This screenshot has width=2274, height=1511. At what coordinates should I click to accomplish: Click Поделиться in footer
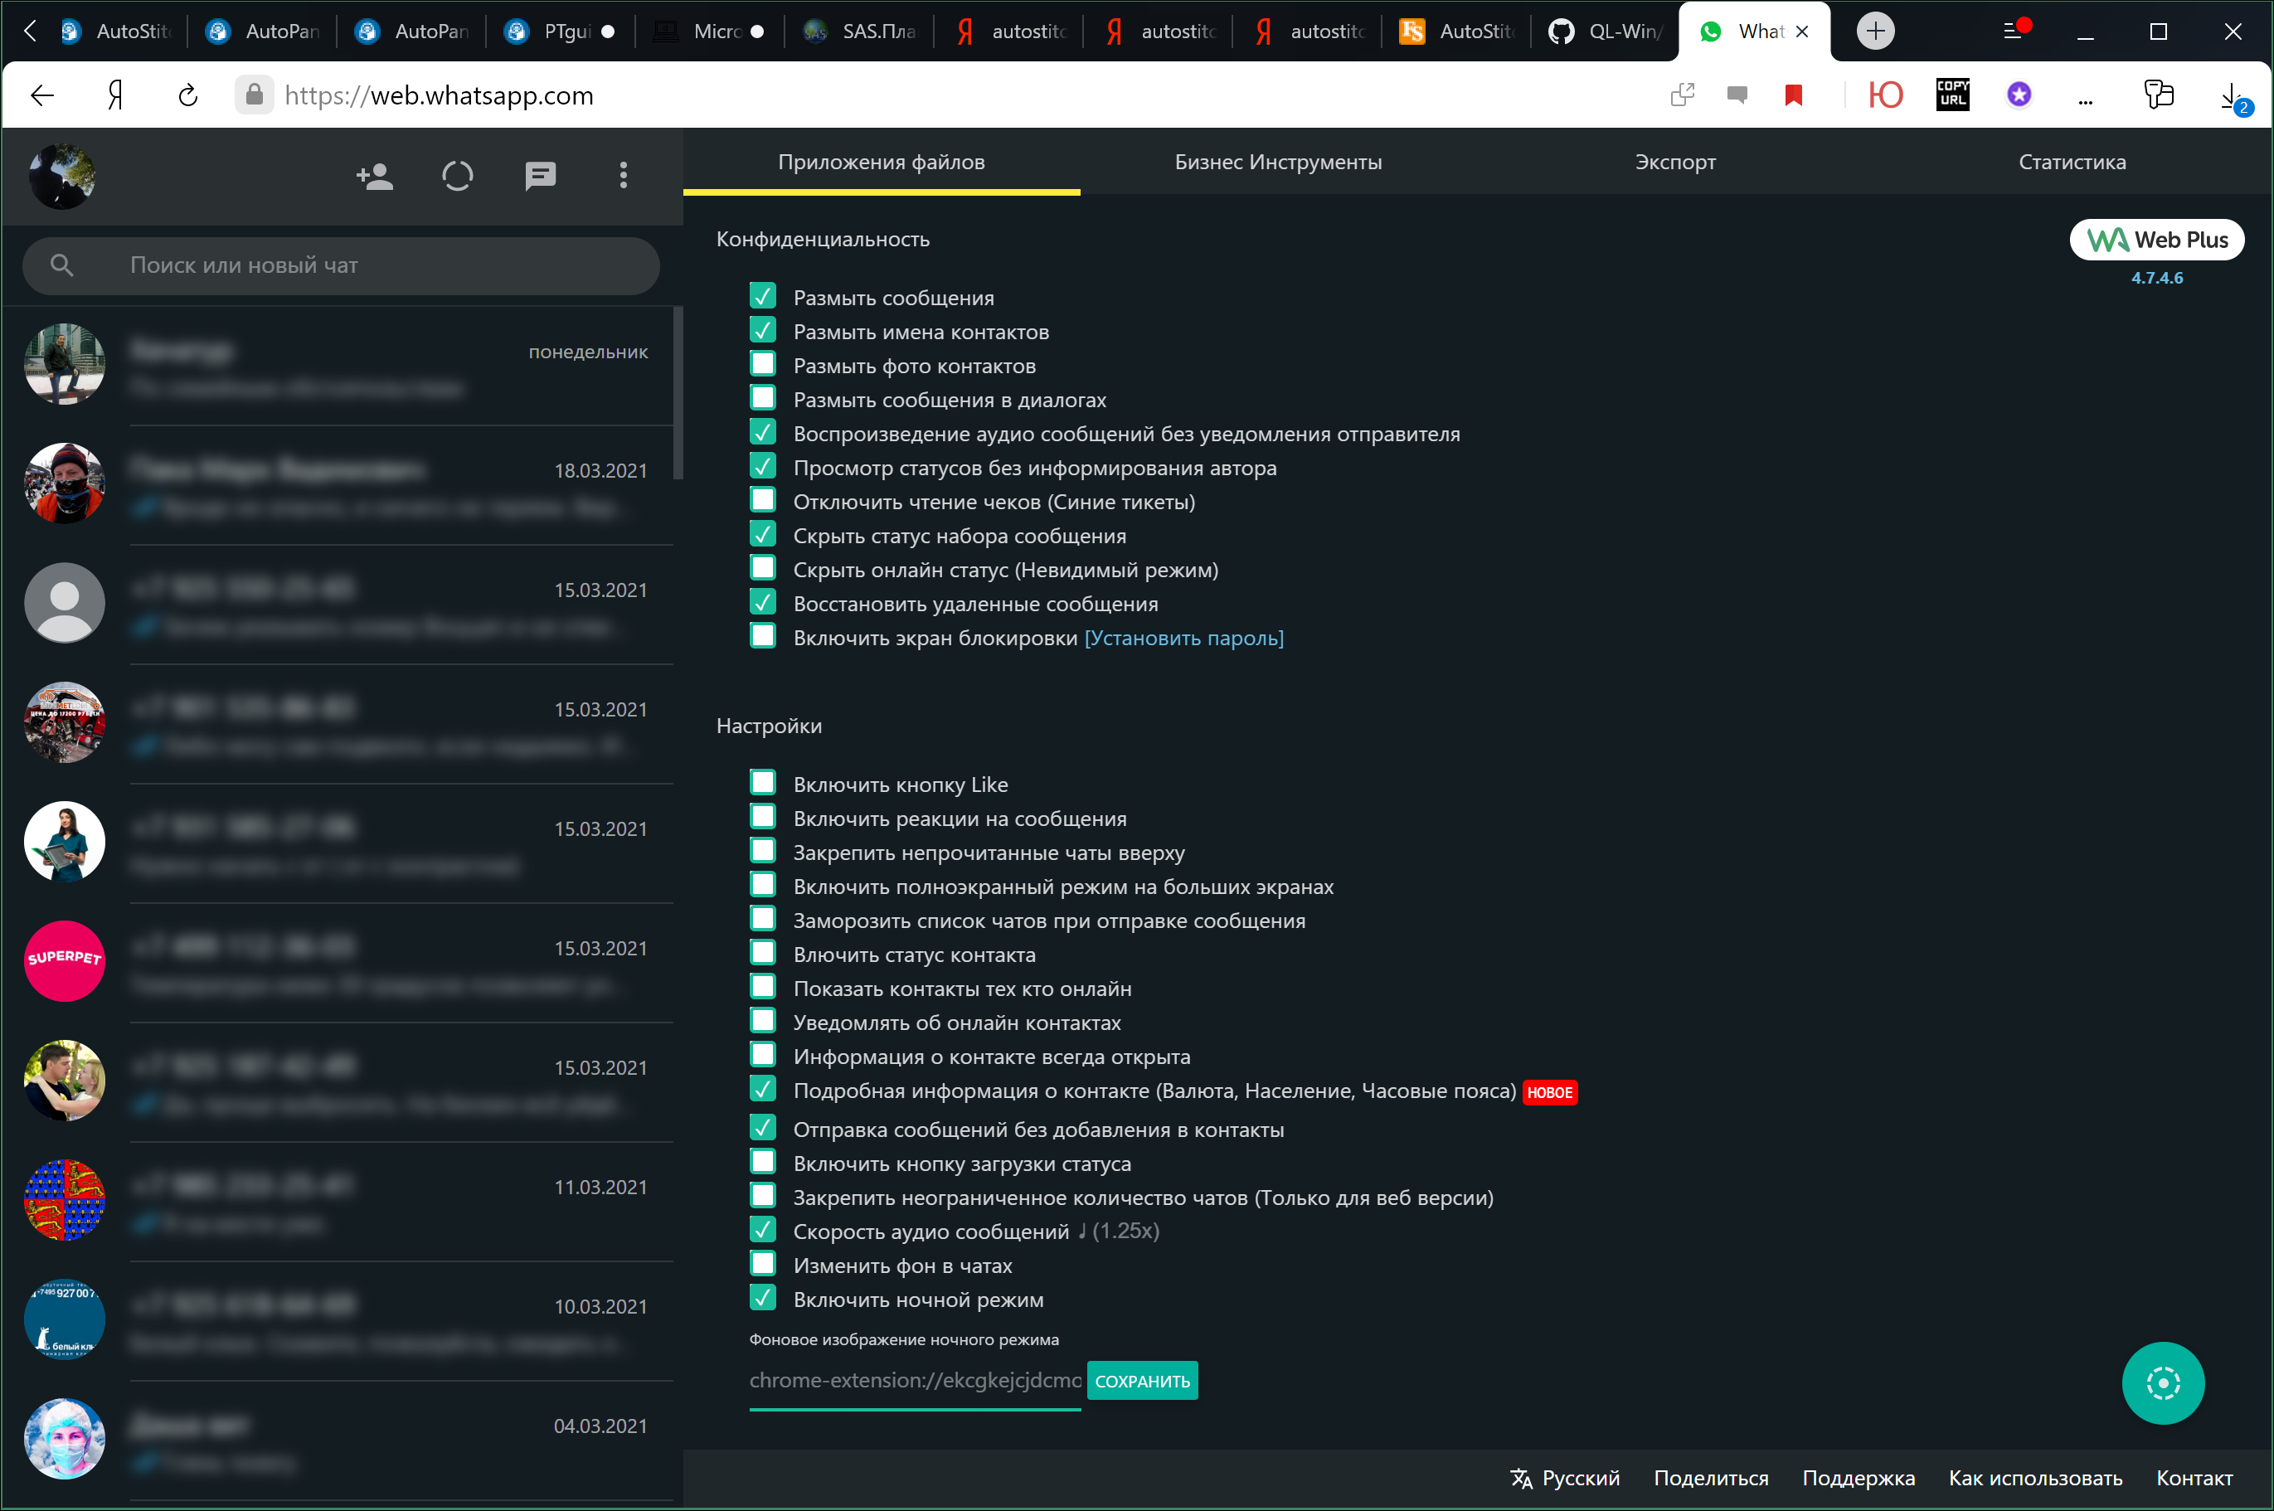(x=1711, y=1478)
